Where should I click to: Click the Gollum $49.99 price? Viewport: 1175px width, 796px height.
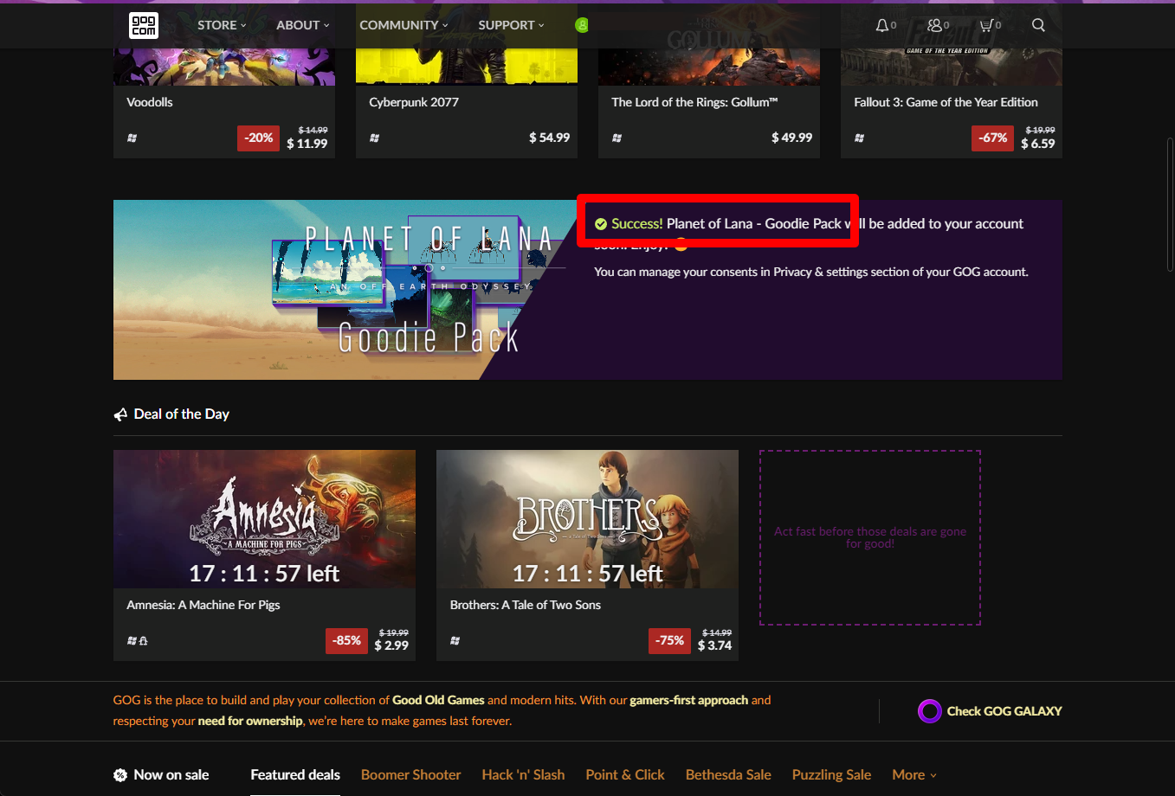tap(791, 138)
